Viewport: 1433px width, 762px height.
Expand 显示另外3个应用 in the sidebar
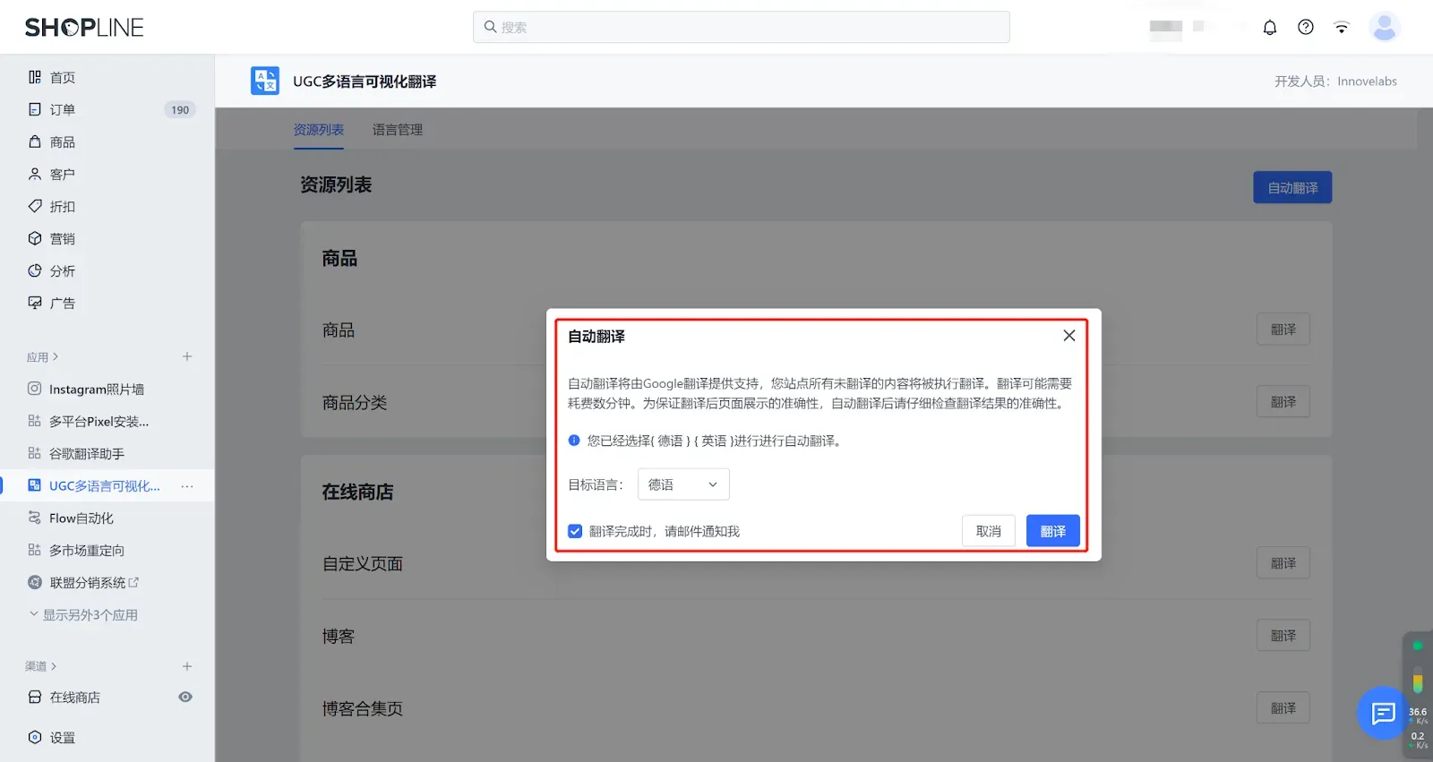83,615
